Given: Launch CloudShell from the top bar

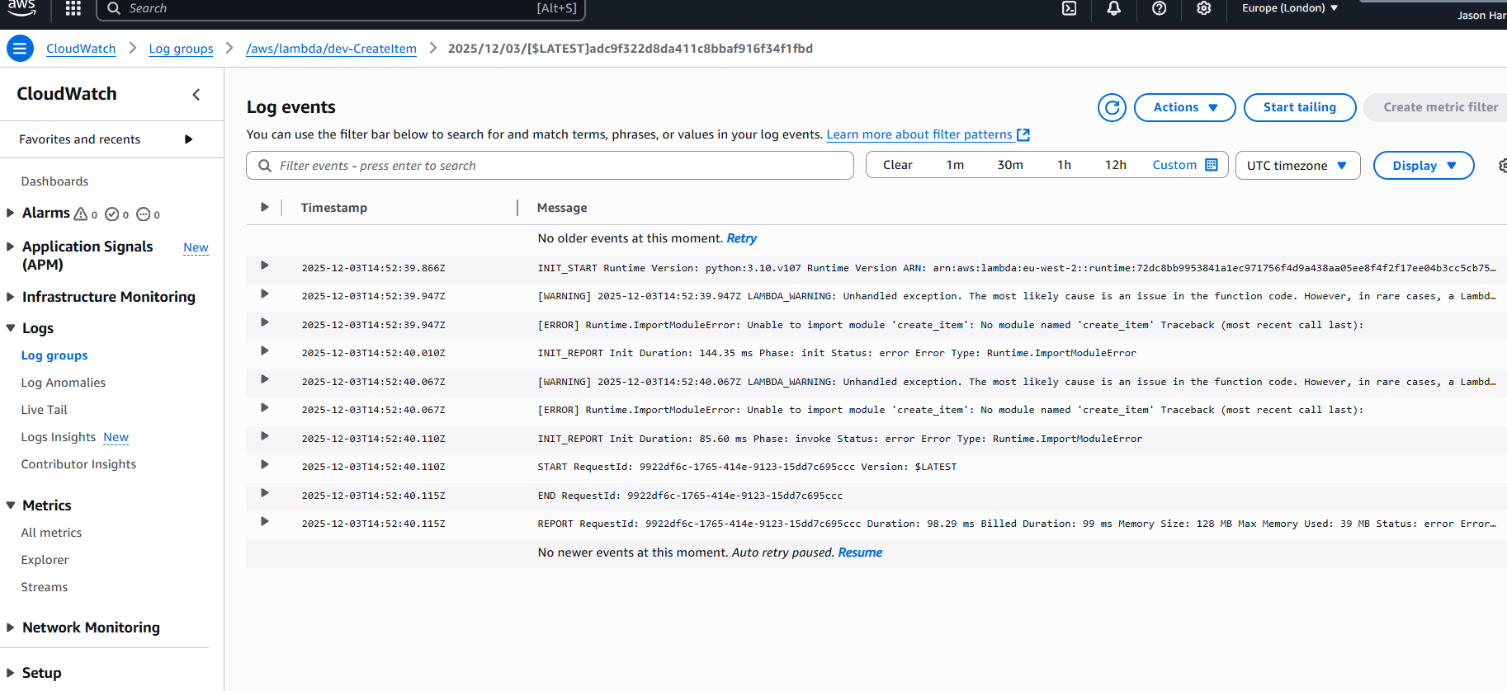Looking at the screenshot, I should coord(1069,8).
